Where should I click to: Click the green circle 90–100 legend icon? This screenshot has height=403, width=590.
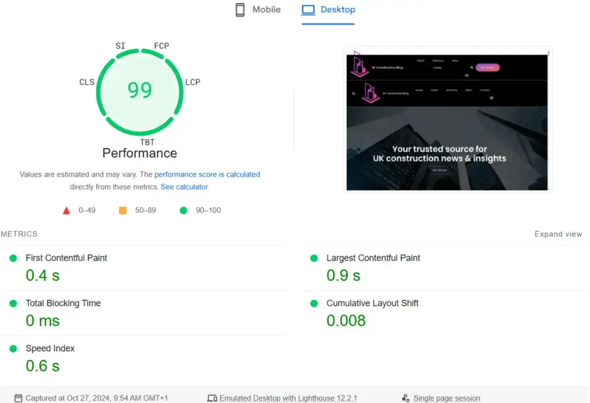pyautogui.click(x=183, y=210)
